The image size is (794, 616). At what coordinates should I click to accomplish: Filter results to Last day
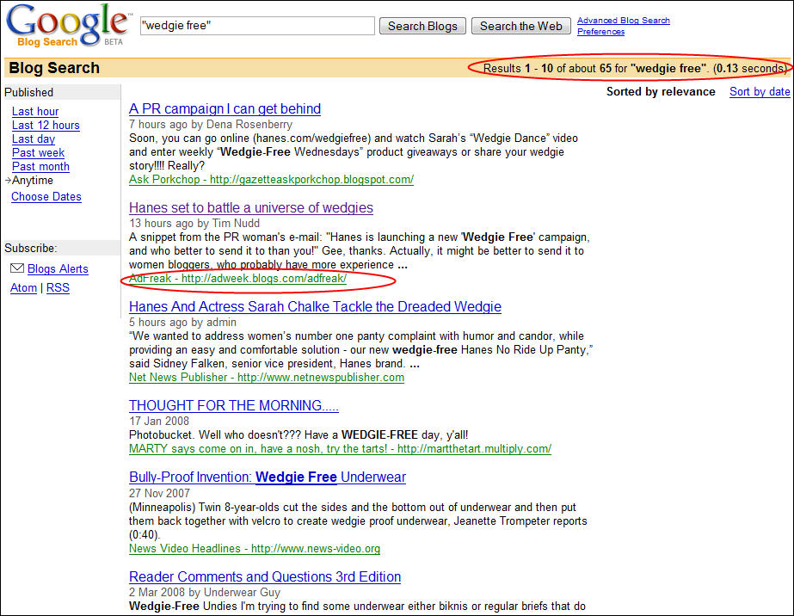coord(34,139)
